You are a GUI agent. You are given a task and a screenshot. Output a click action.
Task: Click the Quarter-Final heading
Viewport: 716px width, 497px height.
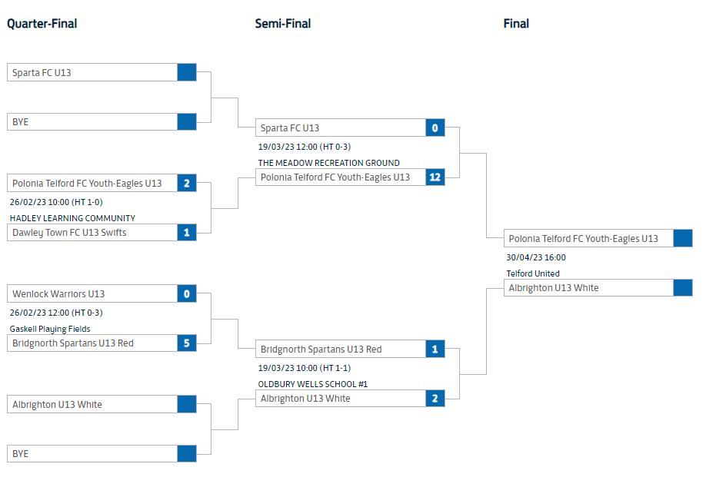click(x=42, y=24)
